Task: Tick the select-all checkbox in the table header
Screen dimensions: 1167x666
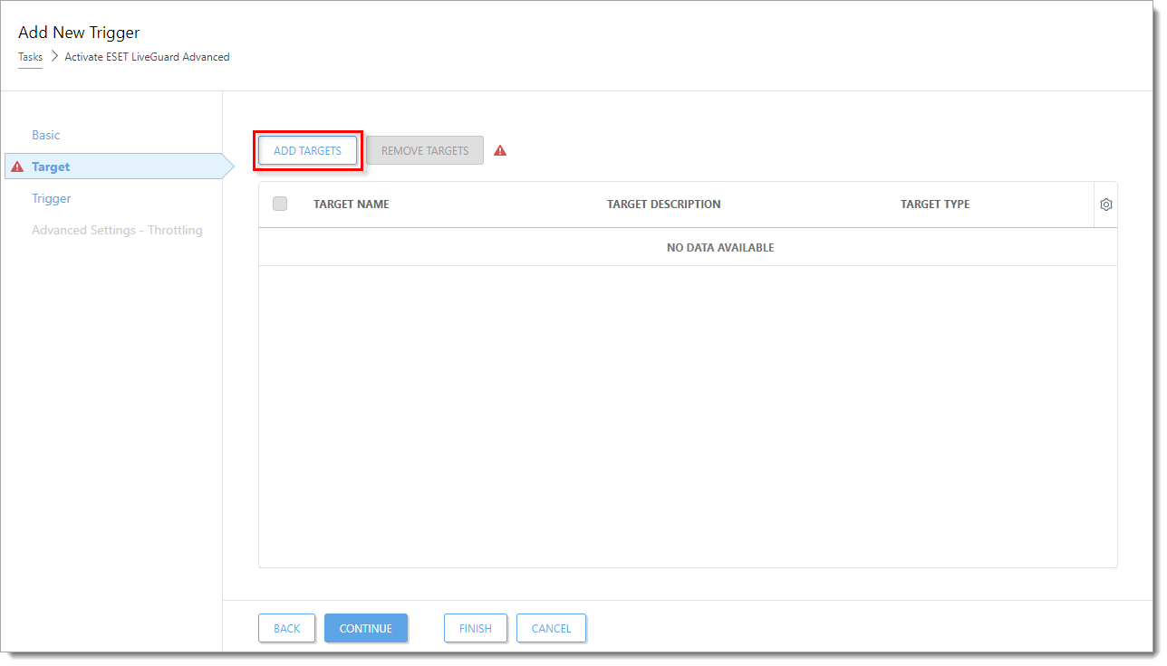Action: tap(280, 204)
